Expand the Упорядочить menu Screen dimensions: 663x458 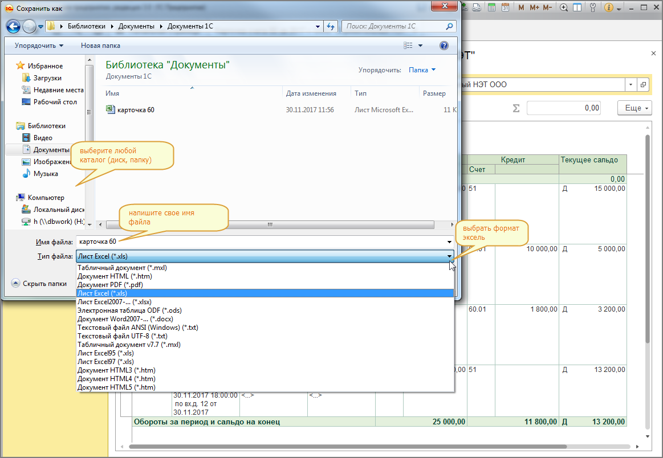click(x=39, y=46)
